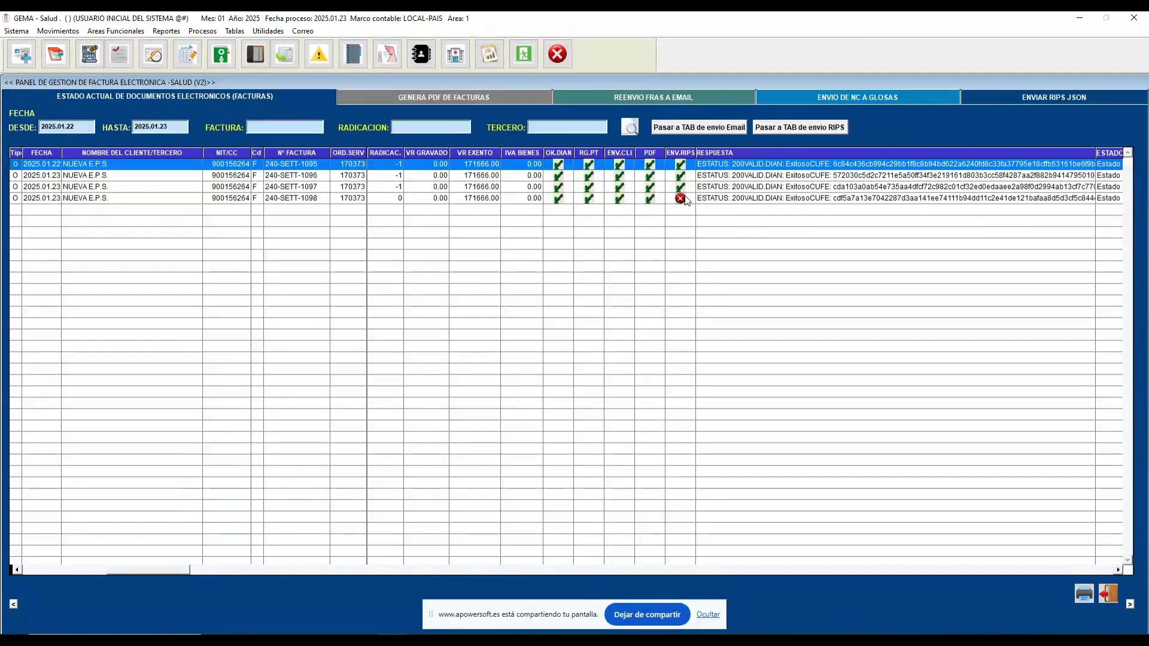Switch to ENVIAR RIPS JSON tab
This screenshot has width=1149, height=646.
(1054, 97)
